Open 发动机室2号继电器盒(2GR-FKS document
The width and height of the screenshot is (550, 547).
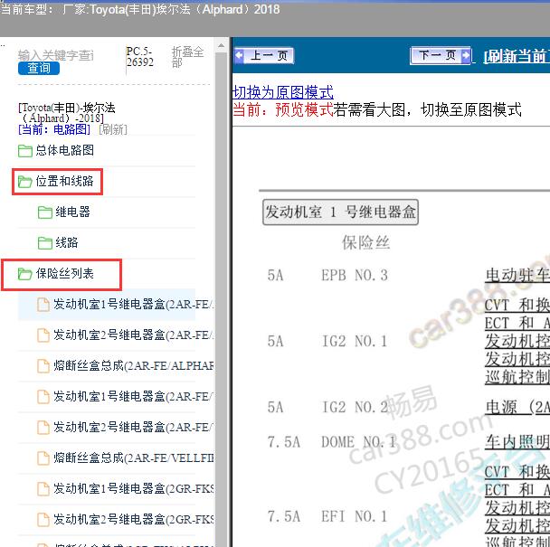pos(133,520)
